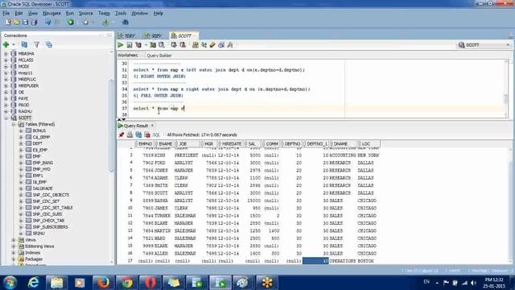Collapse the Tables (Filtered) node
This screenshot has height=290, width=515.
click(x=14, y=124)
